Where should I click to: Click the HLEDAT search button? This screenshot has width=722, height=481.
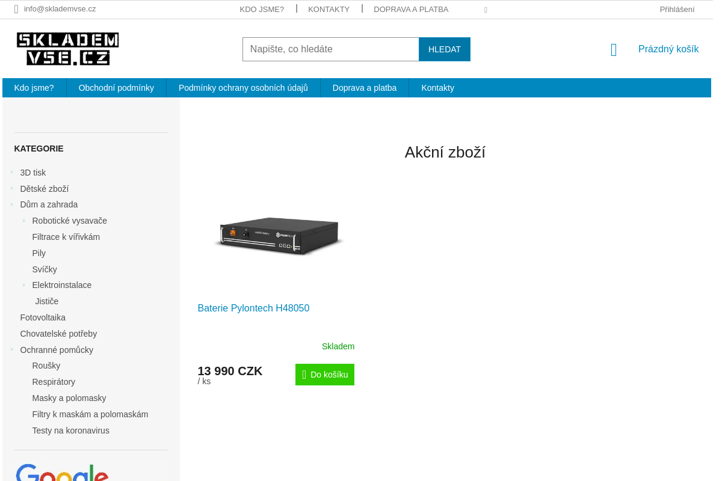pyautogui.click(x=445, y=49)
